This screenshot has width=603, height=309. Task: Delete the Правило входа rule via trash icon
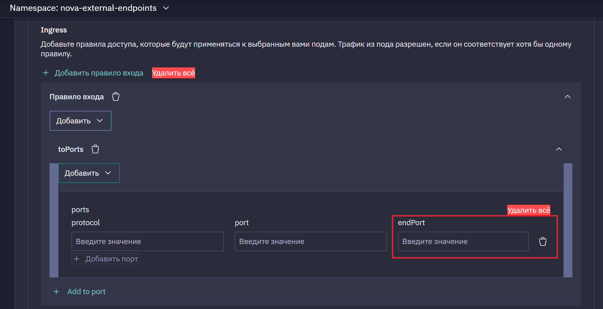point(116,97)
